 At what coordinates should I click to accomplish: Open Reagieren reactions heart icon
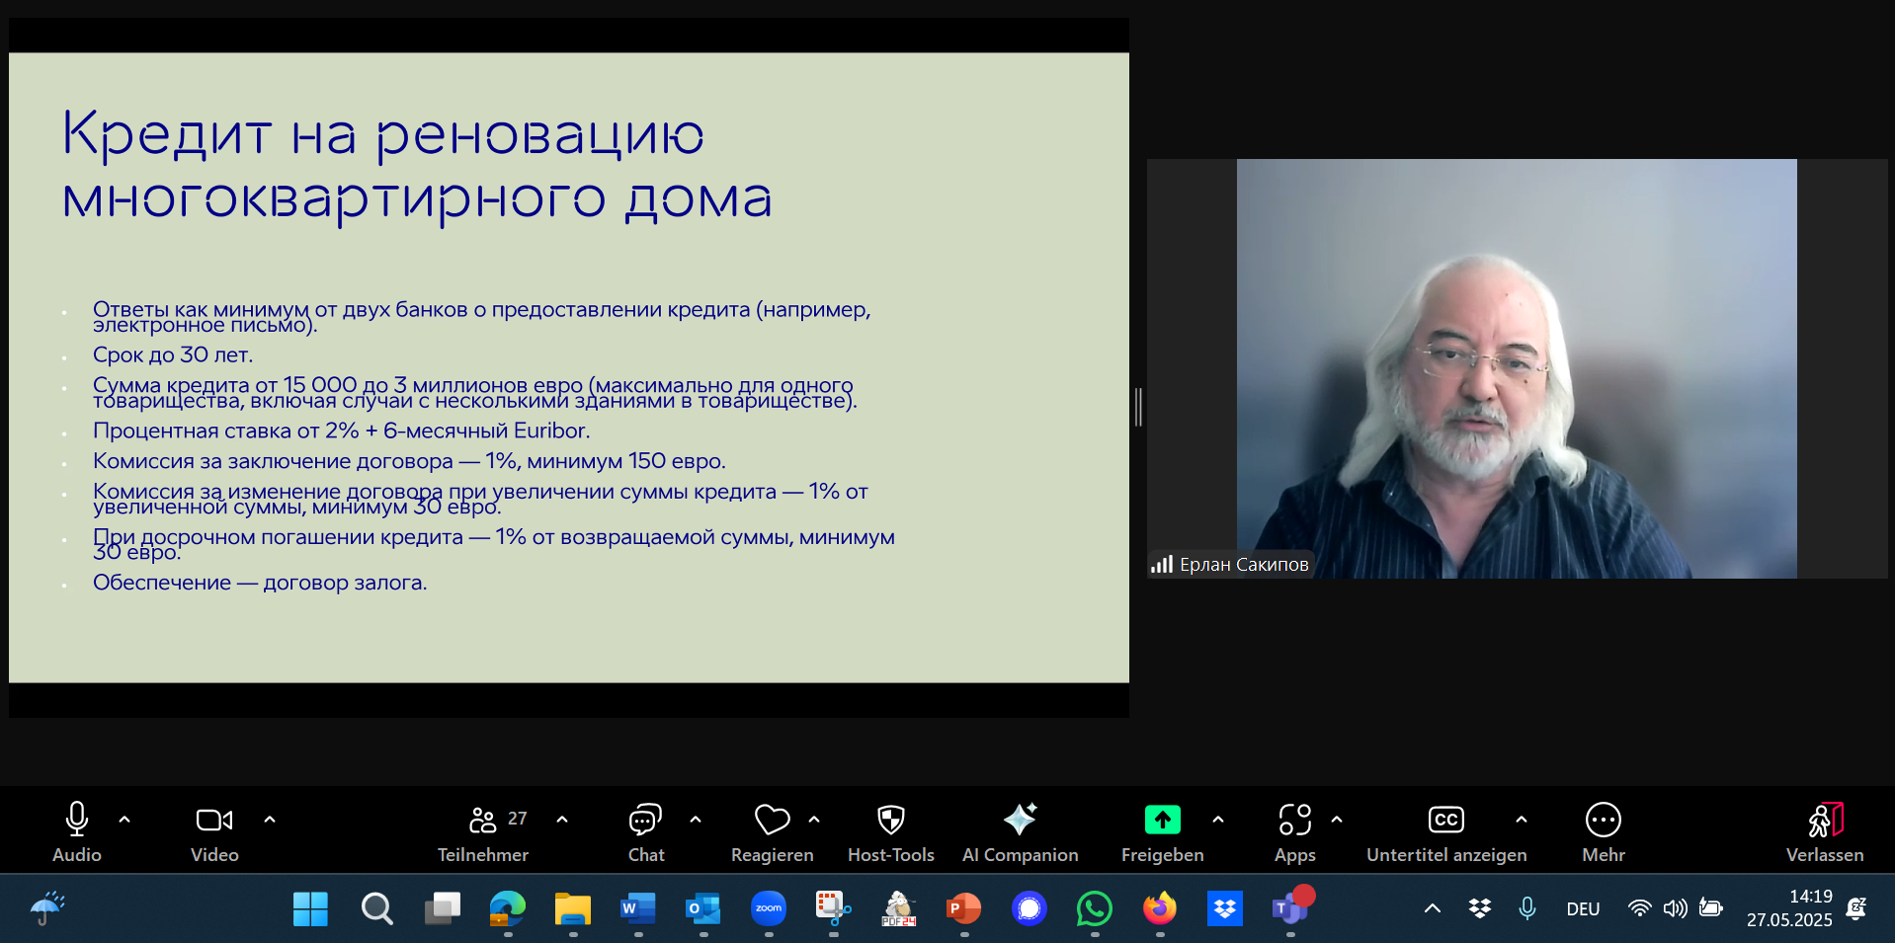click(772, 830)
